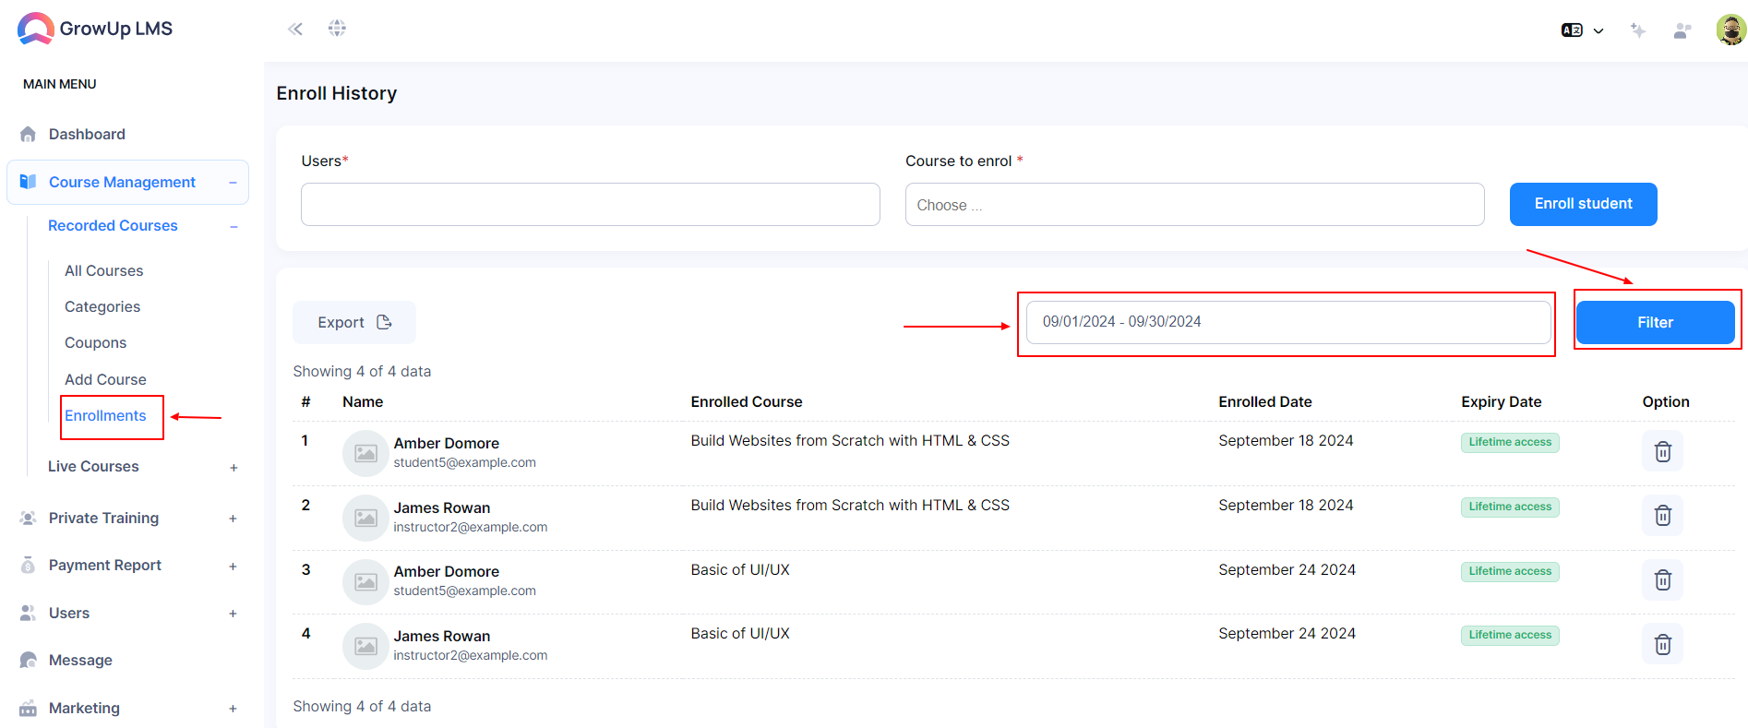The width and height of the screenshot is (1748, 728).
Task: Click the GrowUp LMS logo
Action: pos(95,29)
